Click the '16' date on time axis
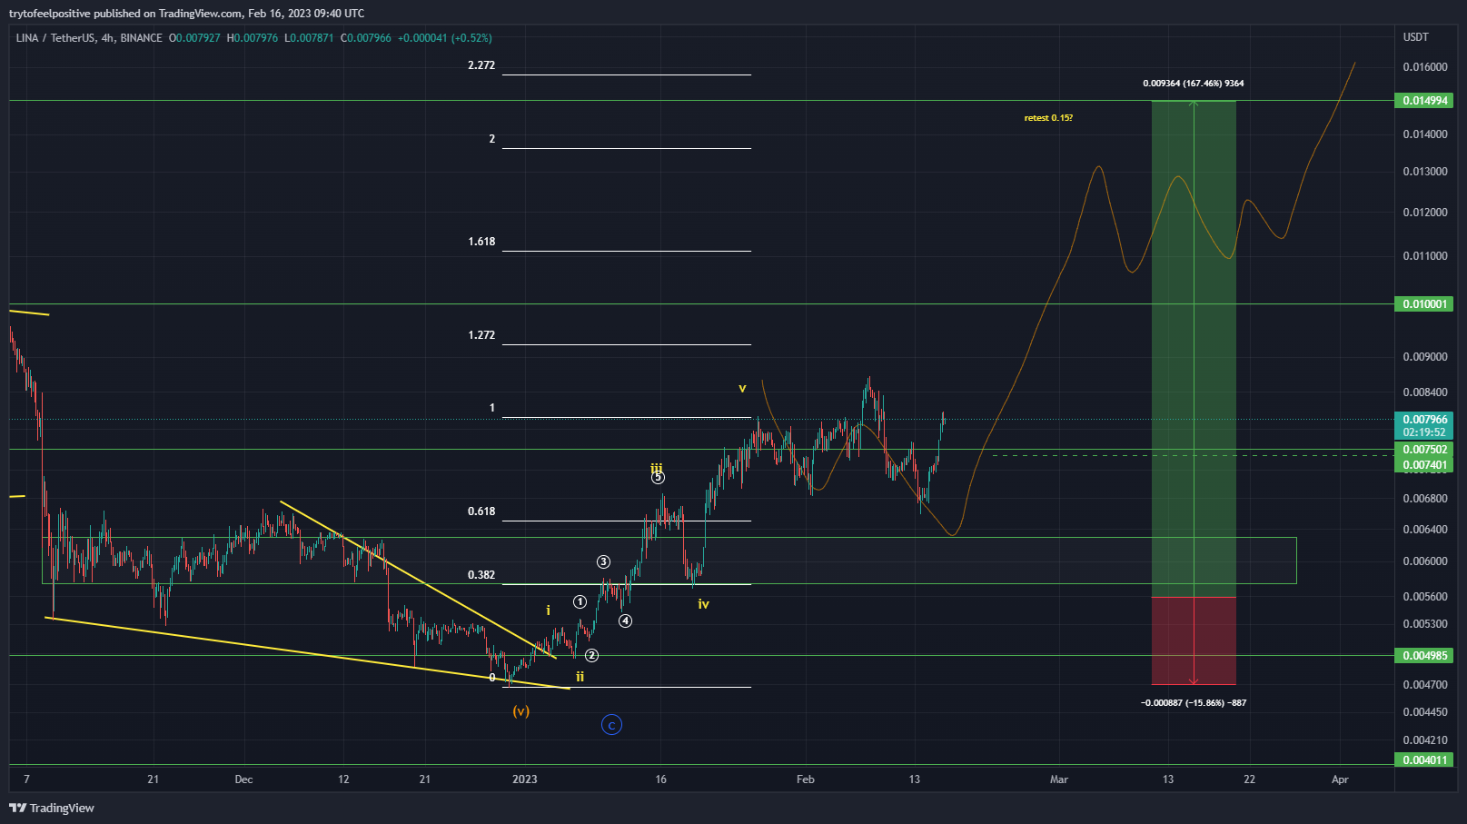The width and height of the screenshot is (1467, 824). (661, 779)
